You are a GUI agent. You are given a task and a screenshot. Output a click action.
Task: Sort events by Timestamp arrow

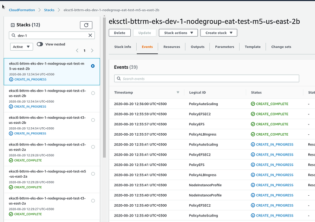coord(178,92)
